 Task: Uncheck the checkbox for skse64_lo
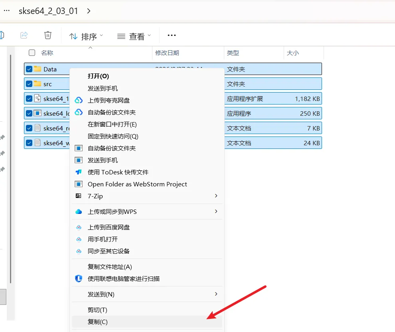pyautogui.click(x=29, y=113)
